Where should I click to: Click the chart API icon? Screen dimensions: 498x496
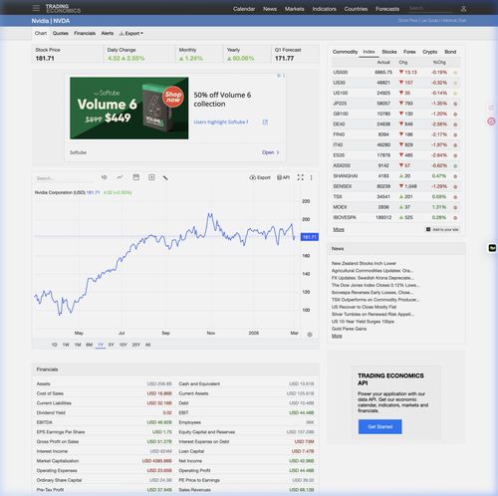pyautogui.click(x=283, y=177)
